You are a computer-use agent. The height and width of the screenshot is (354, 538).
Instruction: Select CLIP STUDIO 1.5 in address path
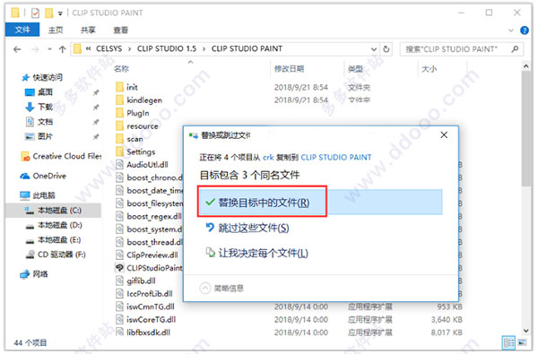click(x=167, y=48)
